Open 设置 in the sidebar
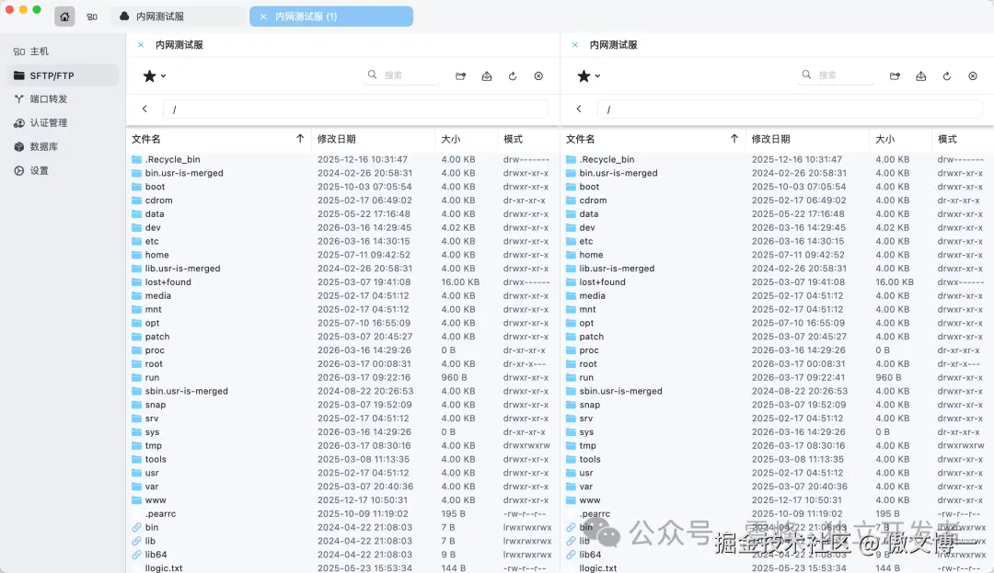This screenshot has height=573, width=994. tap(64, 170)
